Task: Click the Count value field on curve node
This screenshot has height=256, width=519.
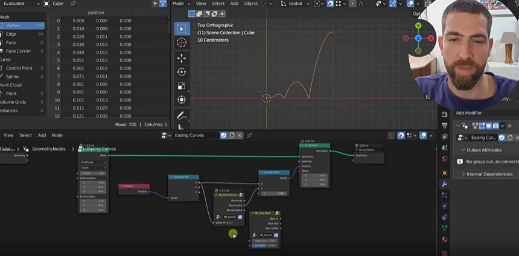Action: coord(93,173)
